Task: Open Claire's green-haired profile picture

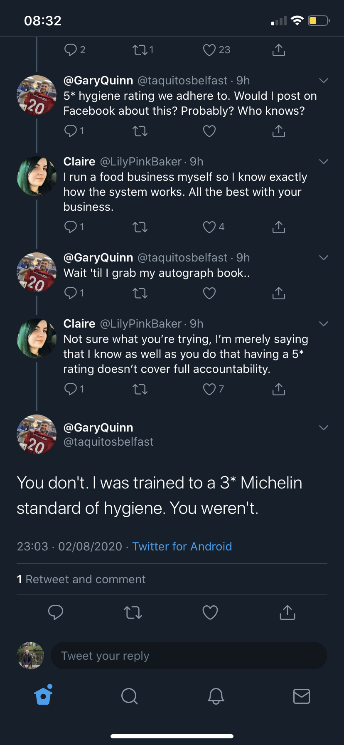Action: tap(37, 176)
